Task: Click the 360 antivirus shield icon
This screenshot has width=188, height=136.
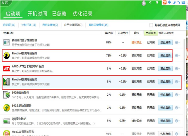Action: pos(7,95)
